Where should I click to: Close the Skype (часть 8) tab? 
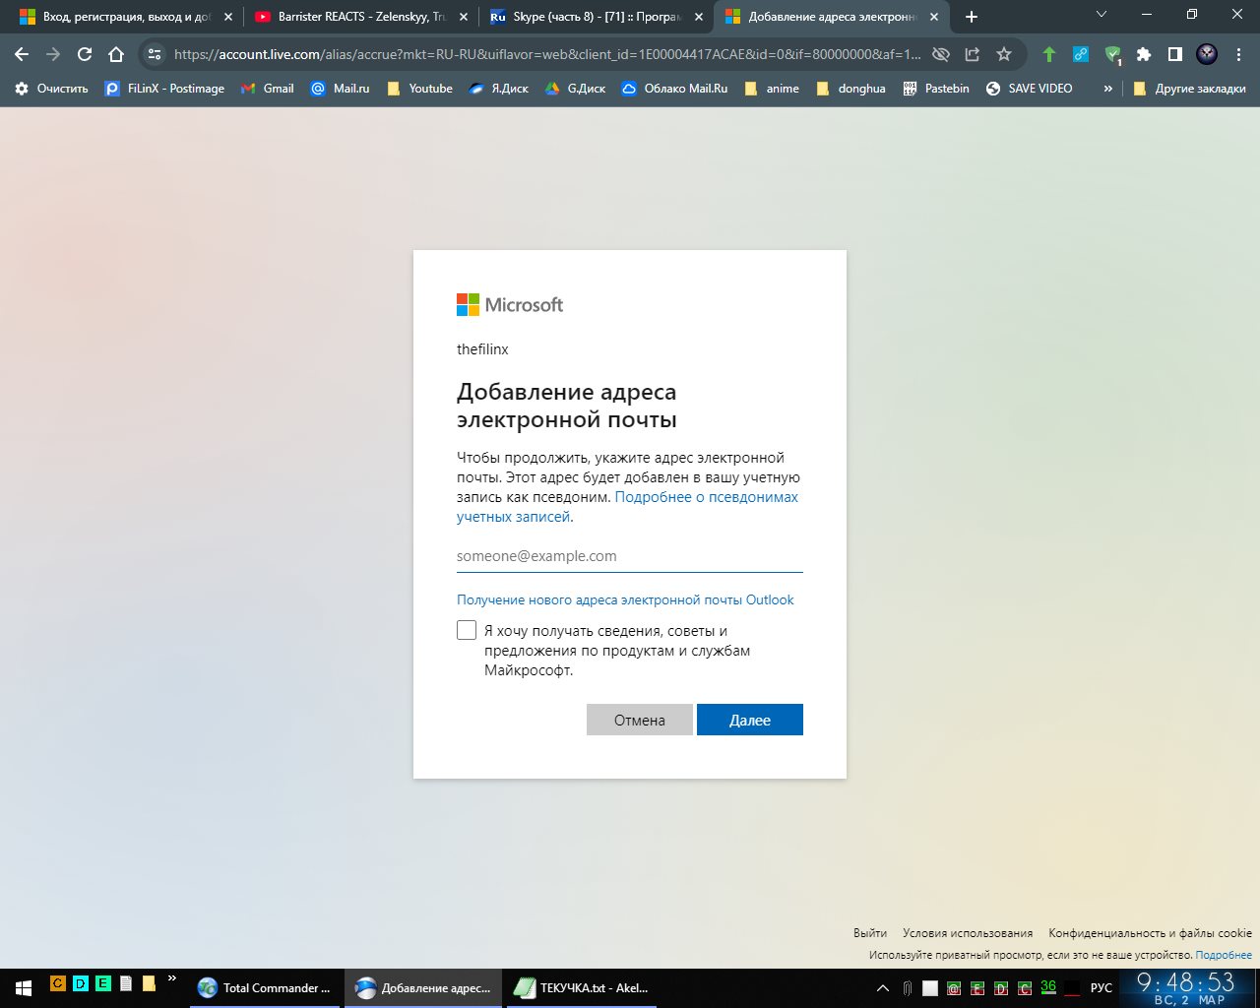pos(699,17)
